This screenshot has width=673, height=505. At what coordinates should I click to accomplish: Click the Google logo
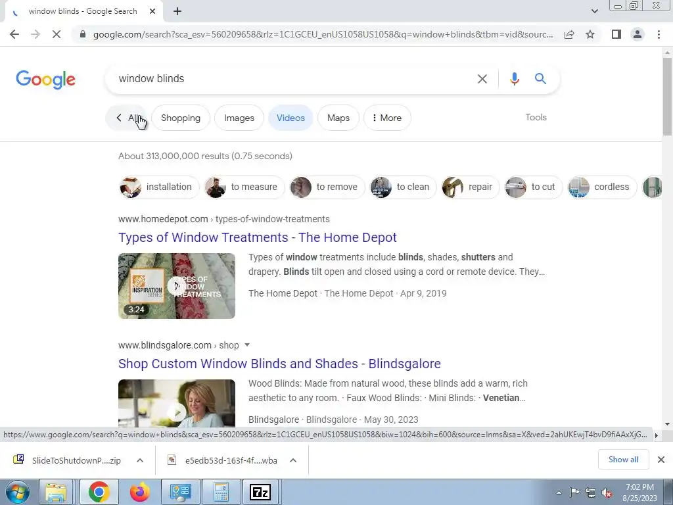[45, 80]
